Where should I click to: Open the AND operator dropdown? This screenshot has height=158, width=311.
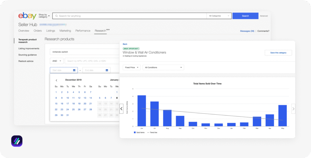56,61
